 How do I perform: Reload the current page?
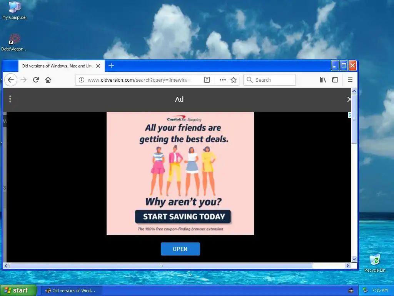[36, 80]
